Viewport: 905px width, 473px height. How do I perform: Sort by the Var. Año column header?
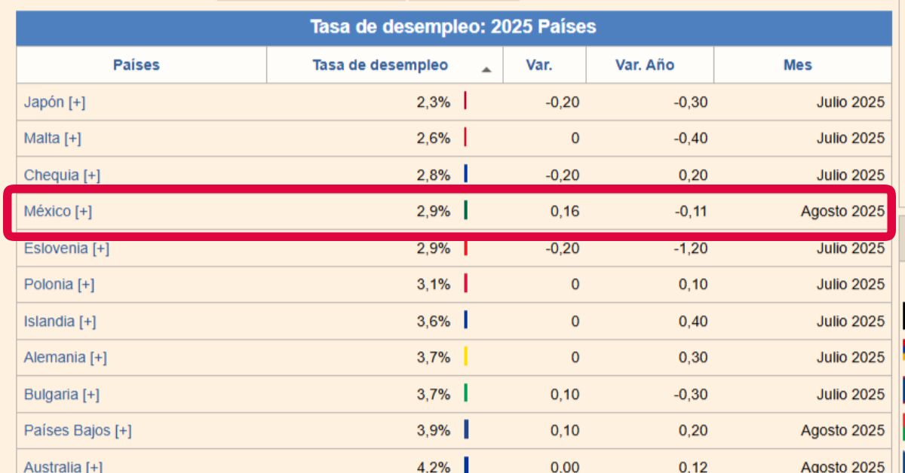[645, 66]
